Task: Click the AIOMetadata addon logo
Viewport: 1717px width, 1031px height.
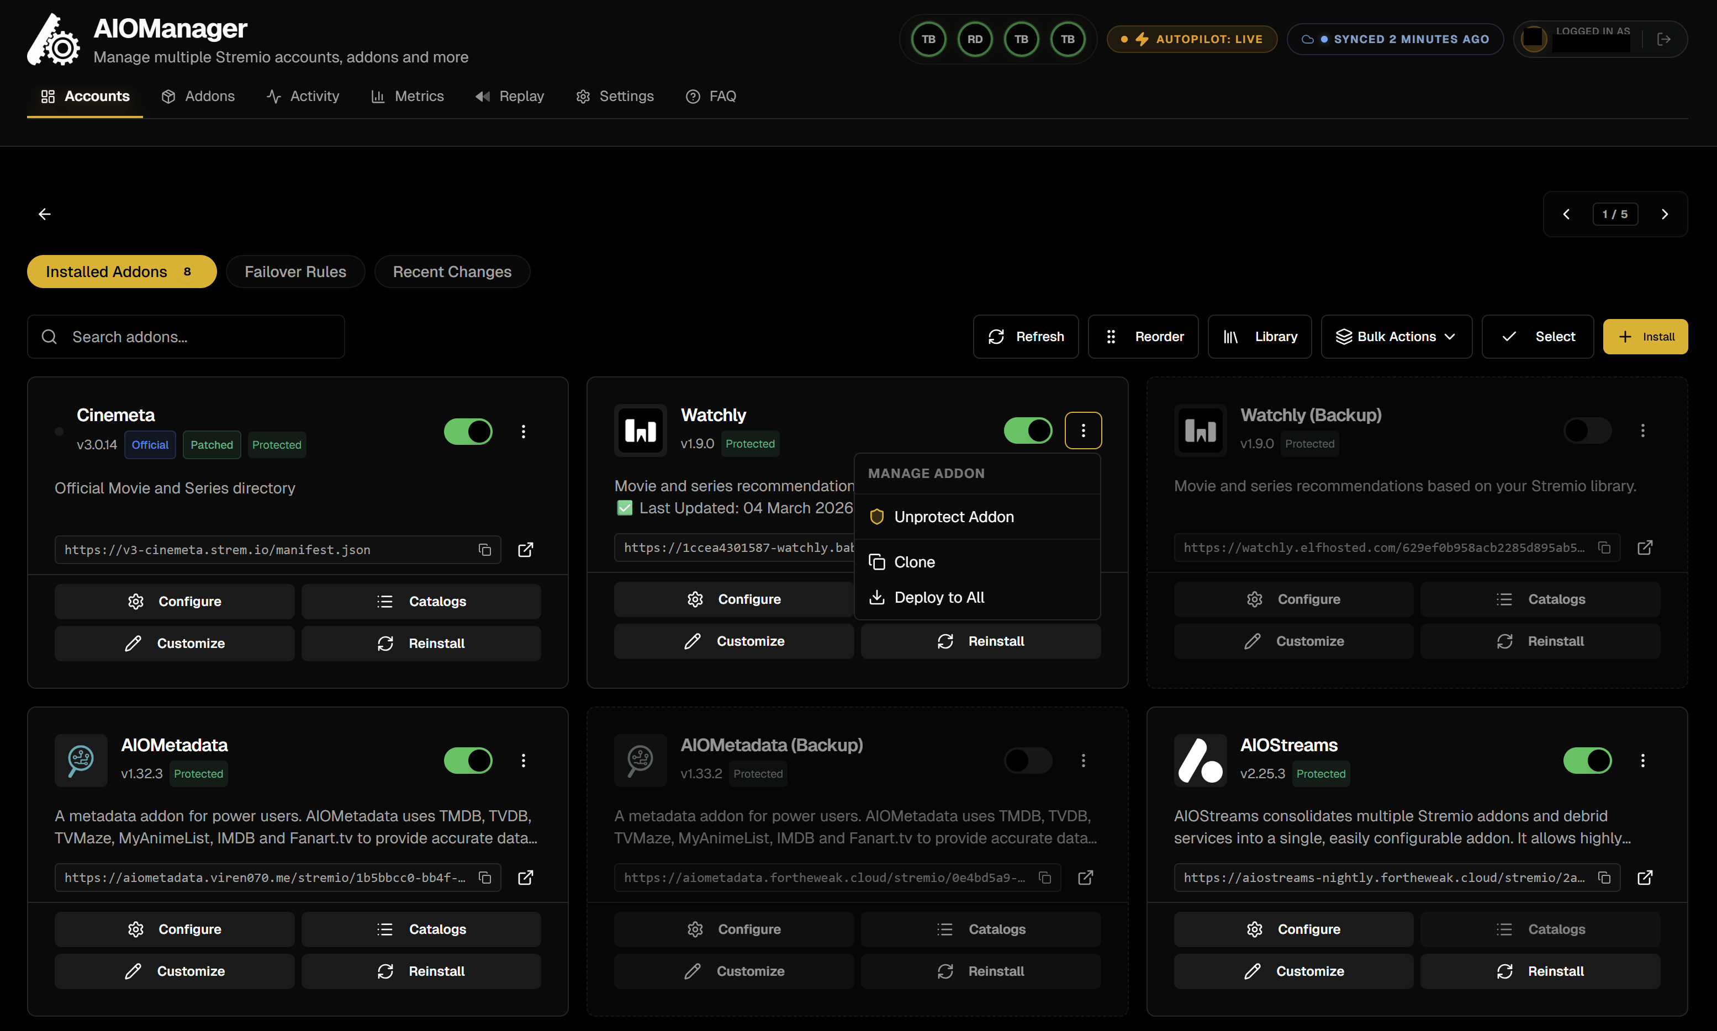Action: (81, 760)
